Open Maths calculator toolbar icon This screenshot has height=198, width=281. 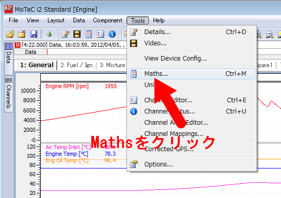(x=89, y=34)
